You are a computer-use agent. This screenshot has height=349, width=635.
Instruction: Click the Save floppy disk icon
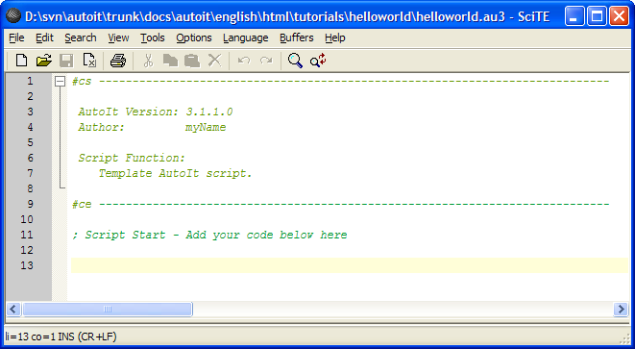point(66,61)
